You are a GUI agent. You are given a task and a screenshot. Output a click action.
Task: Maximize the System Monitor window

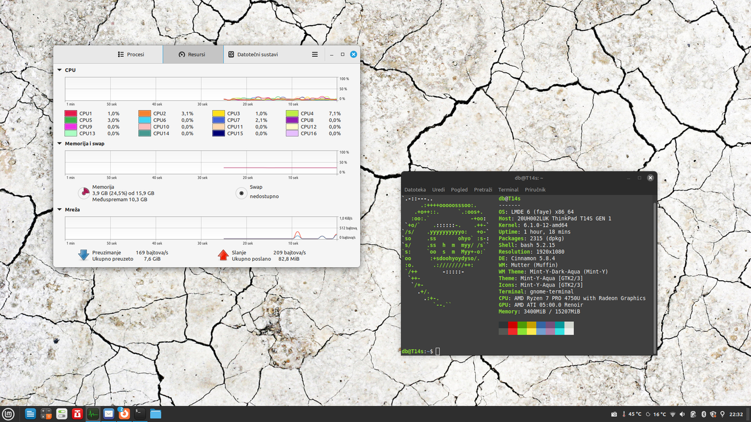click(343, 55)
